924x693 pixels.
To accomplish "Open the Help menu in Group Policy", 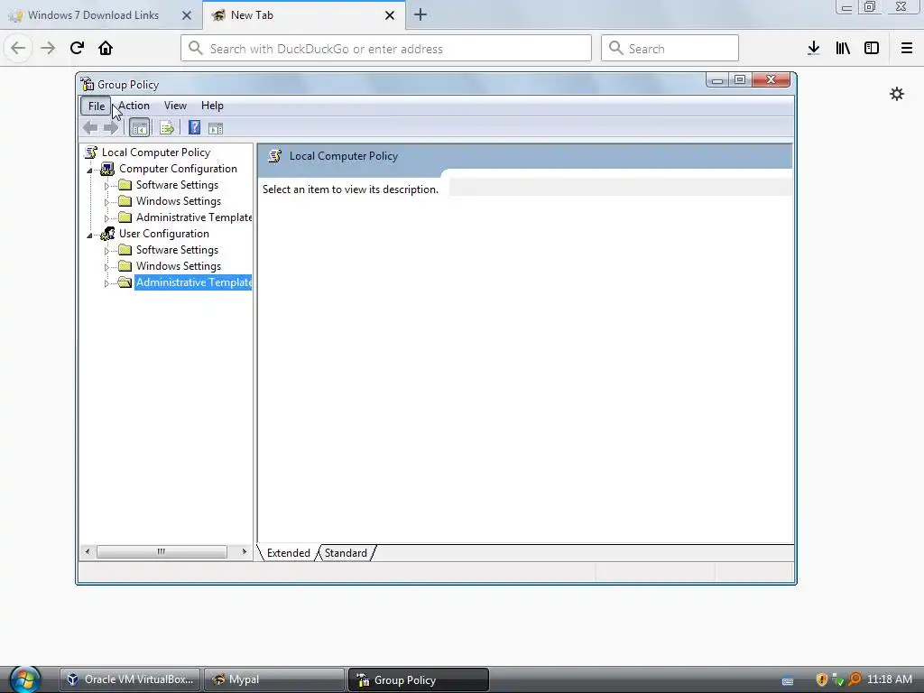I will coord(212,106).
